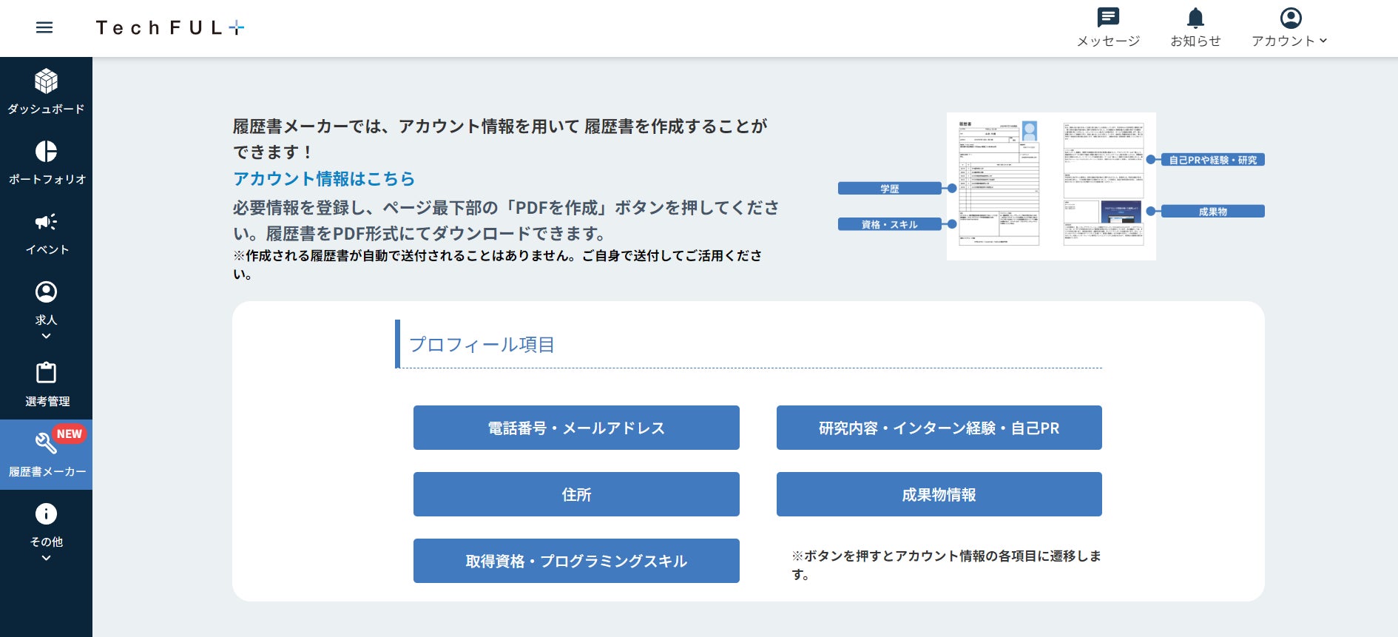Click the TechFUL logo
The width and height of the screenshot is (1398, 637).
click(x=170, y=28)
